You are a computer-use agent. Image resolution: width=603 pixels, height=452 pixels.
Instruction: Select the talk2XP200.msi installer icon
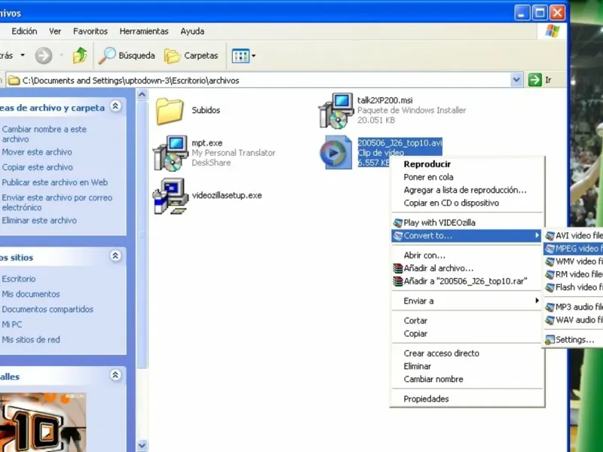click(x=336, y=111)
